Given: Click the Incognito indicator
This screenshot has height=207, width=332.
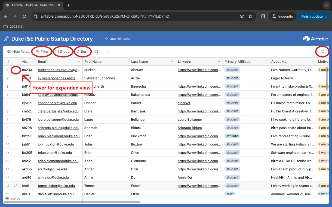Looking at the screenshot, I should (x=282, y=16).
